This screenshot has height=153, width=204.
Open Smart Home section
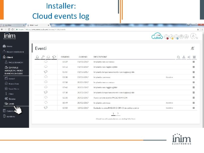pos(12,89)
